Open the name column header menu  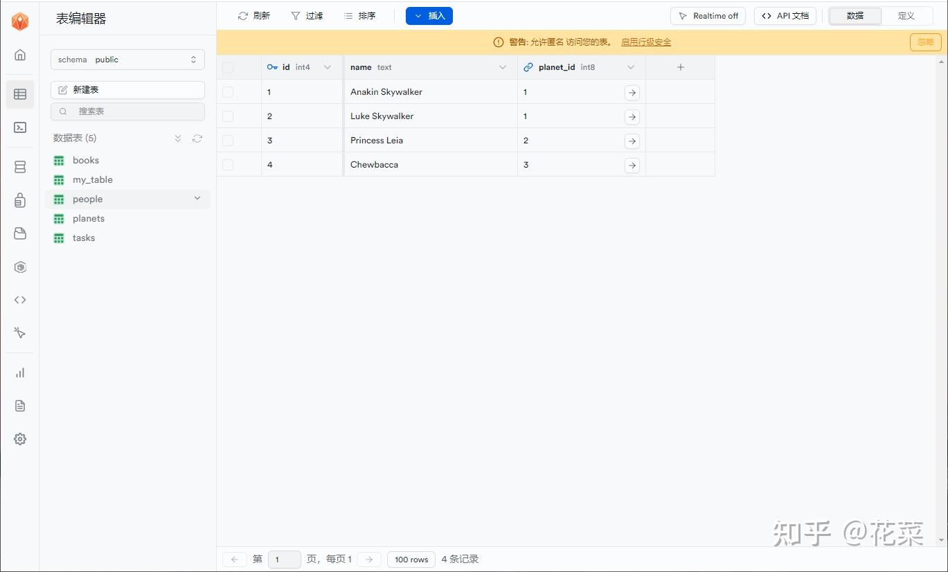click(x=503, y=67)
